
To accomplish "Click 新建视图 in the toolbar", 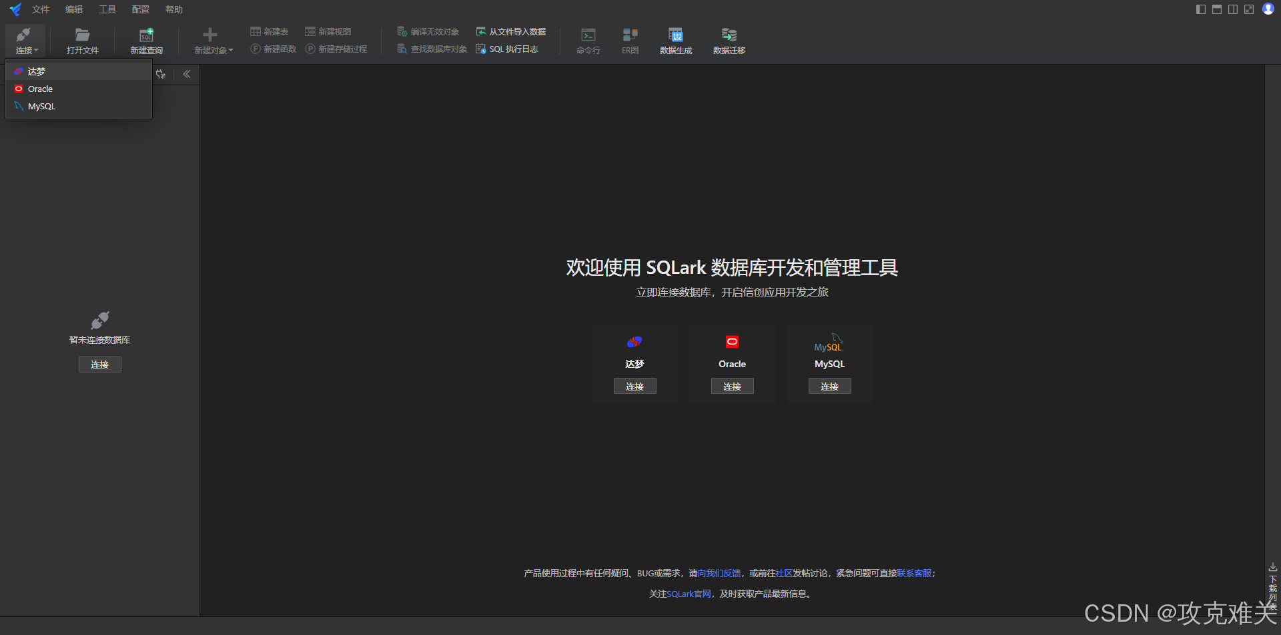I will [328, 32].
